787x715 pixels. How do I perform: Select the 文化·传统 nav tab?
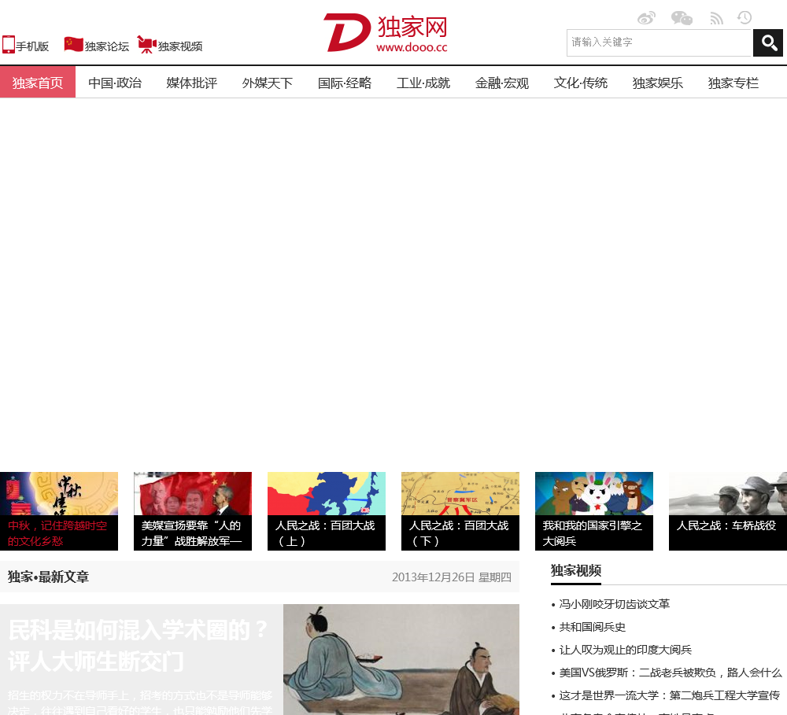pyautogui.click(x=581, y=83)
